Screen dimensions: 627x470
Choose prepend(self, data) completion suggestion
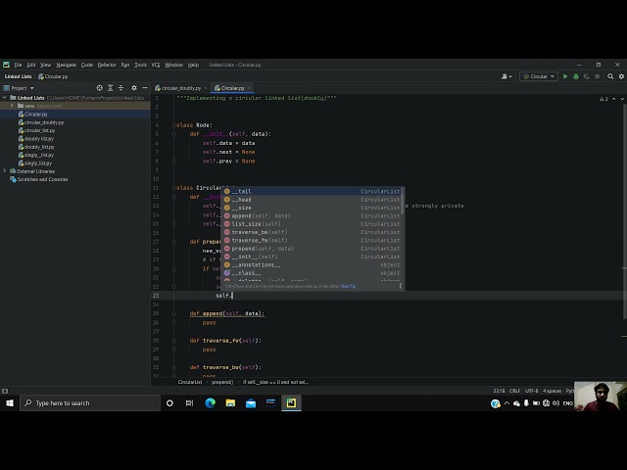313,249
